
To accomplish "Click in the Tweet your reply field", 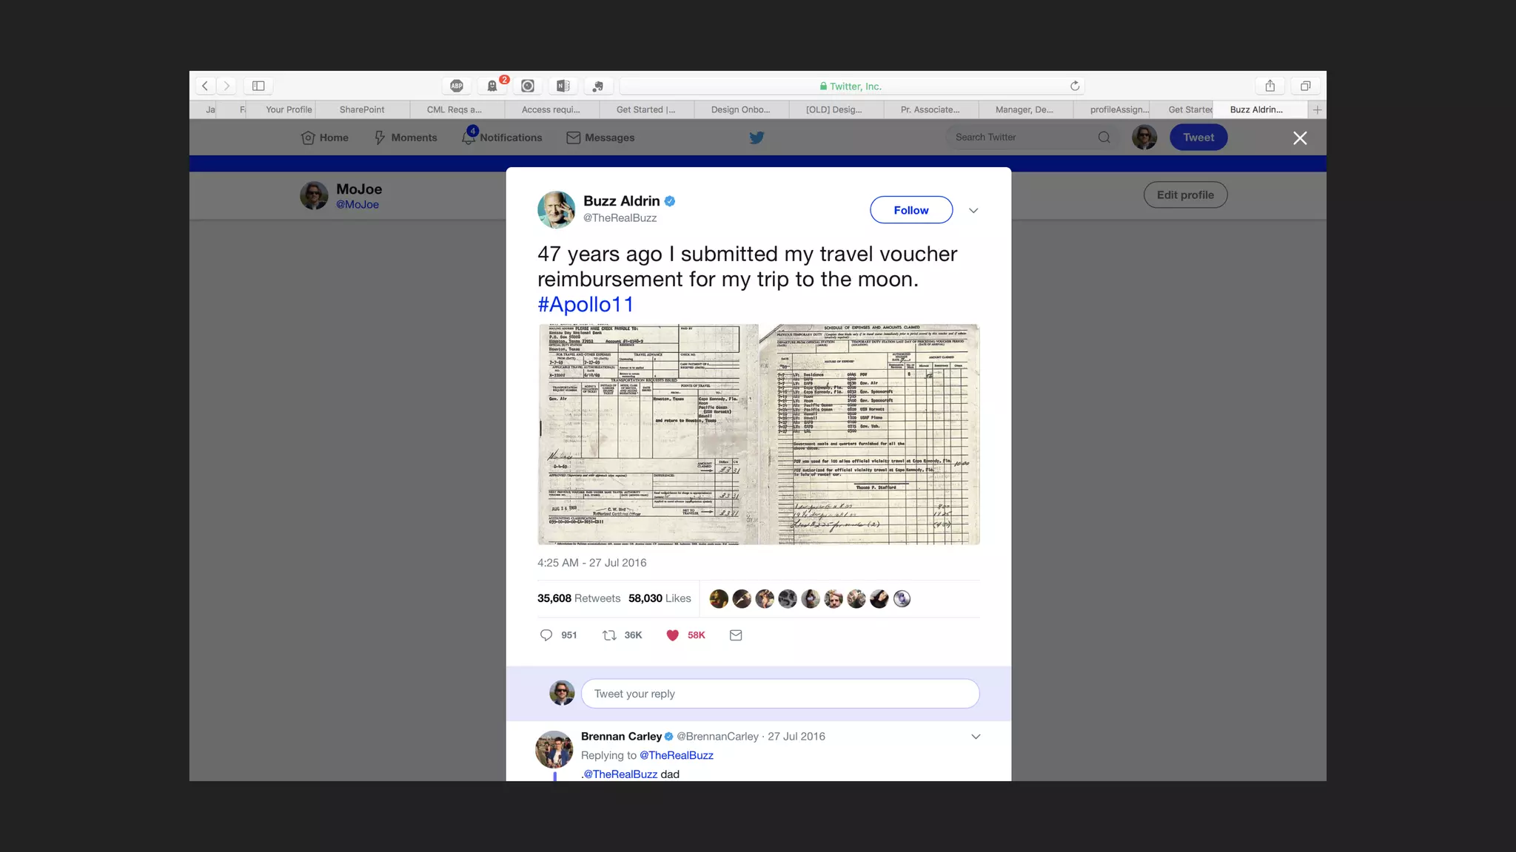I will (x=780, y=694).
